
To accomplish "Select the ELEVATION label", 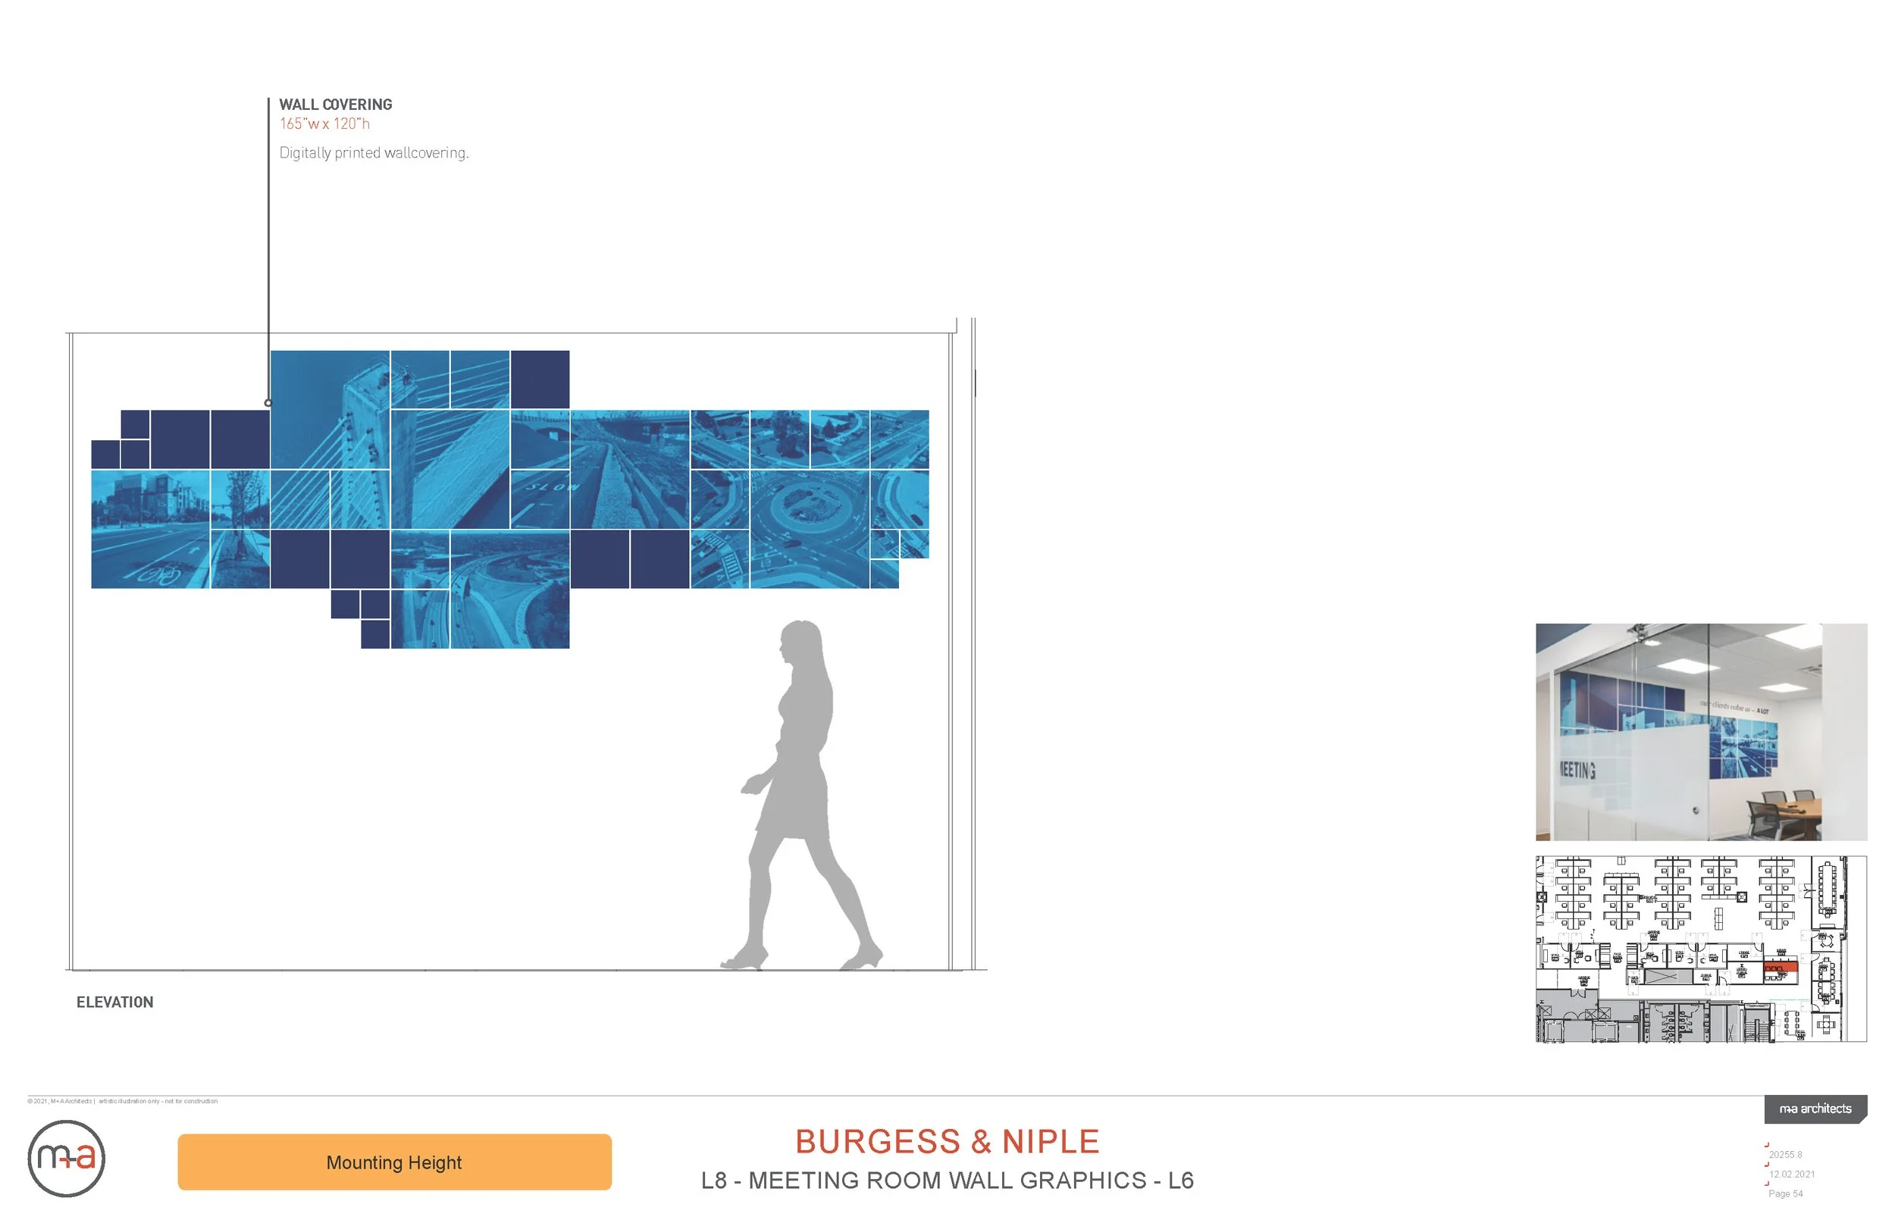I will point(114,1002).
